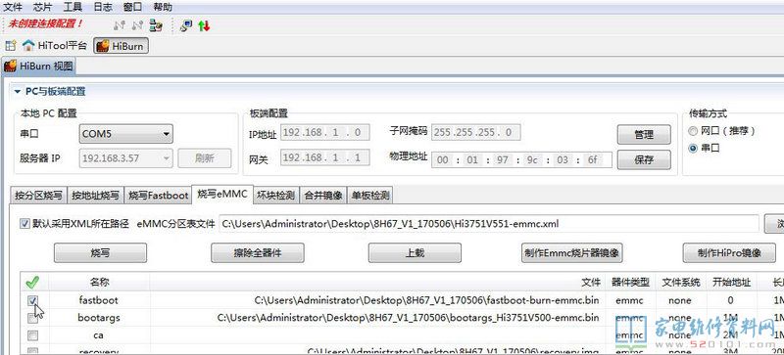Click the monitor terminal icon in toolbar
The height and width of the screenshot is (355, 784).
[x=186, y=25]
